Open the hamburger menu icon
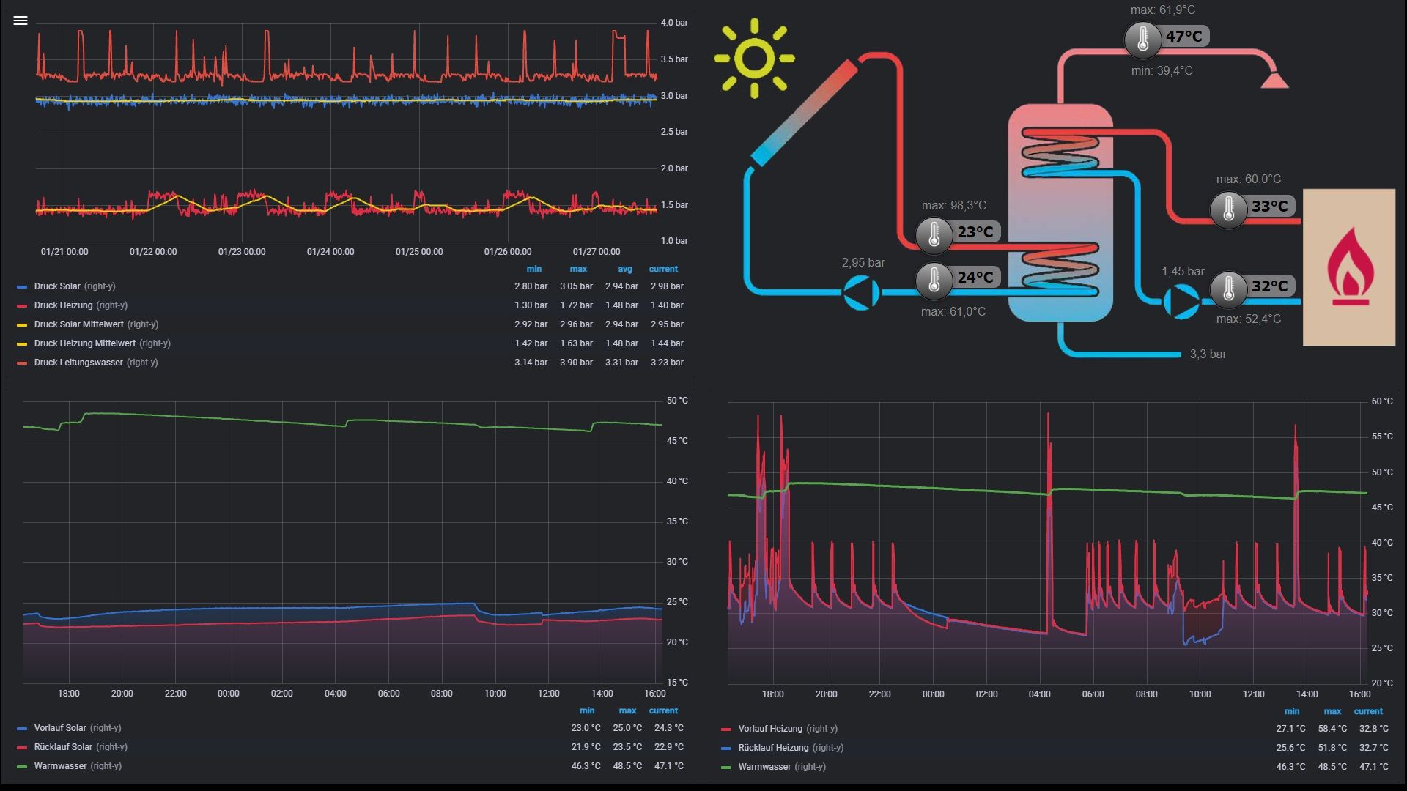1407x791 pixels. 21,21
